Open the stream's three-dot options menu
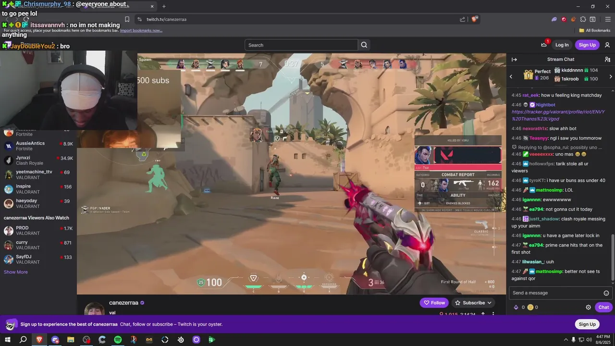 point(493,314)
